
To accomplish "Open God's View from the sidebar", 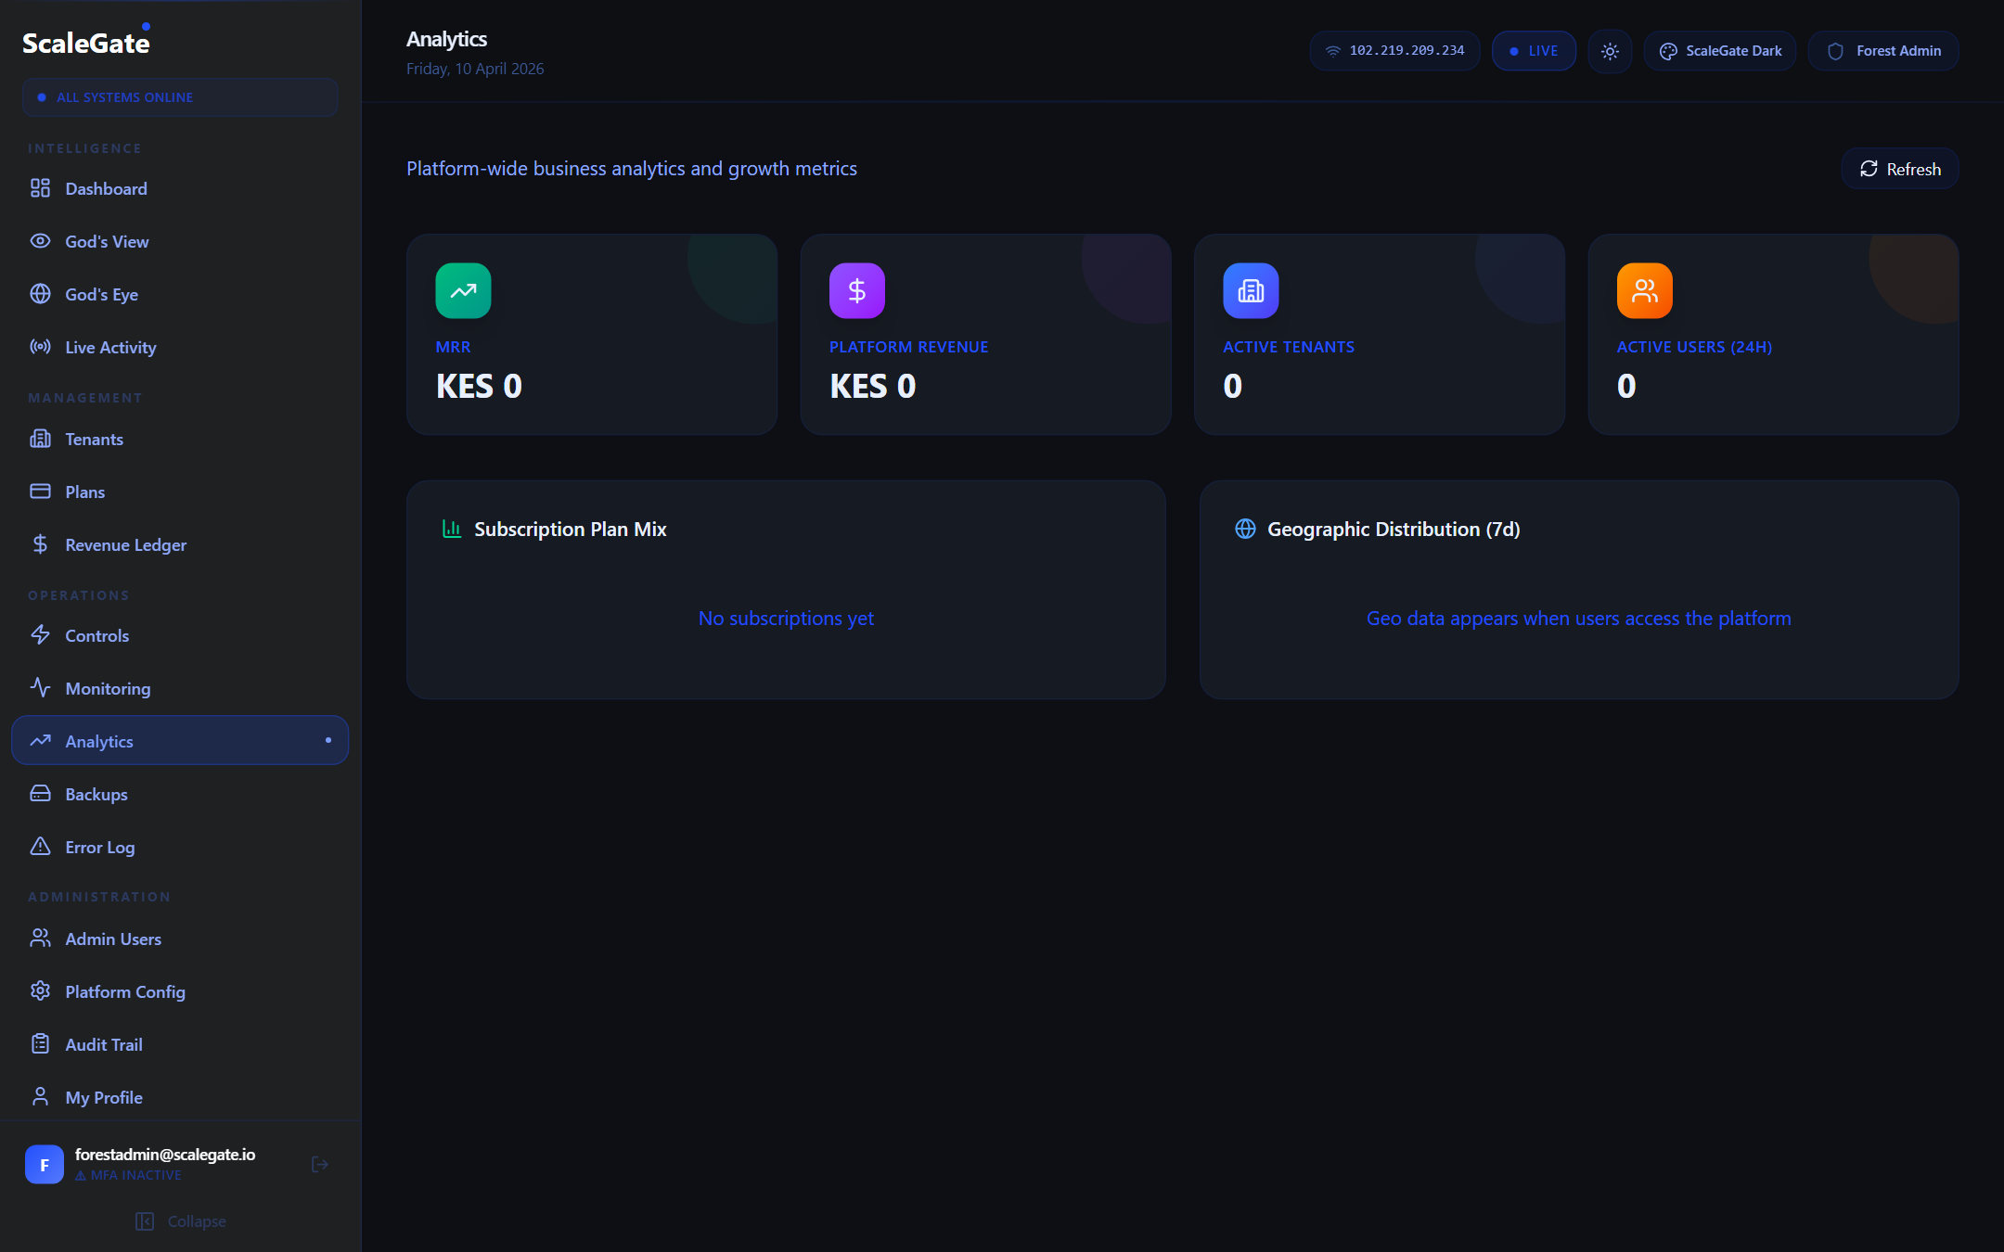I will point(106,241).
